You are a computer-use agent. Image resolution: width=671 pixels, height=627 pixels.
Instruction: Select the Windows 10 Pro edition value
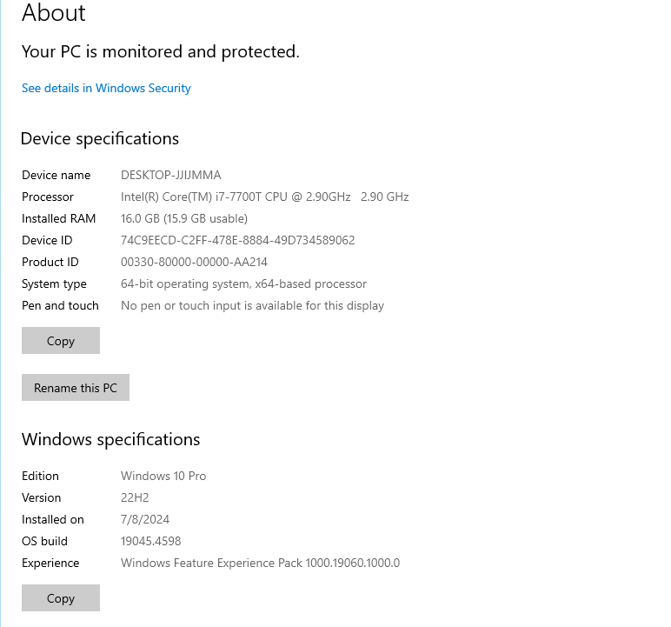pos(163,477)
